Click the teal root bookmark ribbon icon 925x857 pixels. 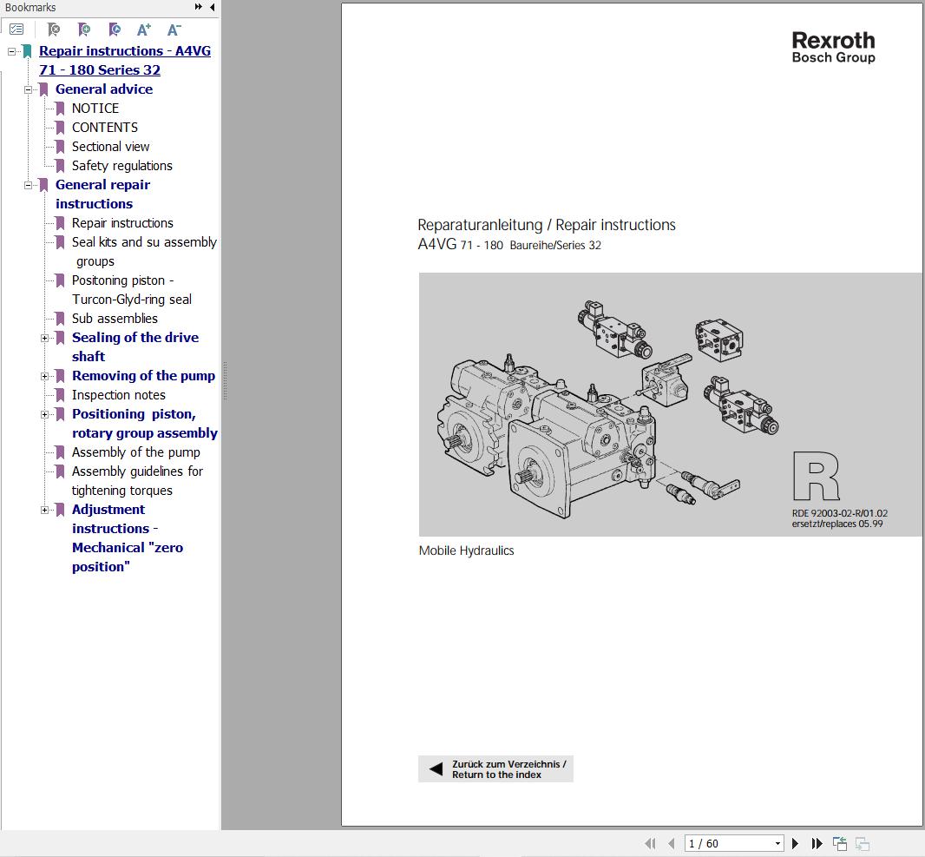tap(27, 51)
